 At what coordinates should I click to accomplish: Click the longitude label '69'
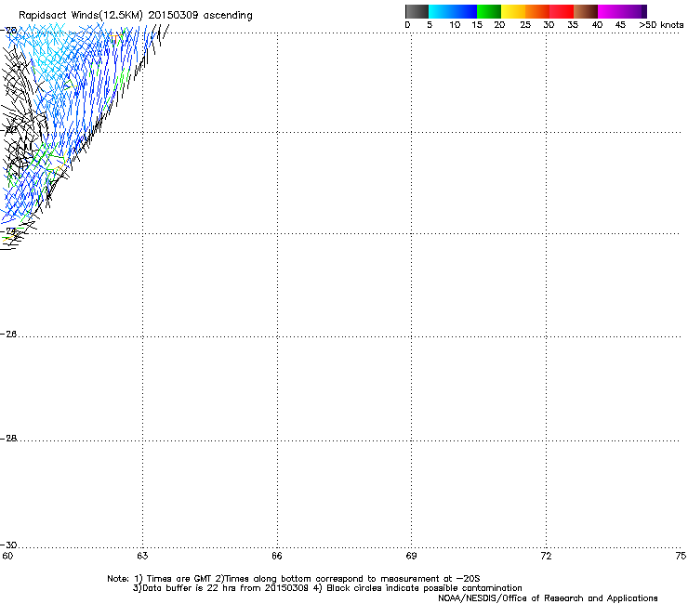[411, 556]
